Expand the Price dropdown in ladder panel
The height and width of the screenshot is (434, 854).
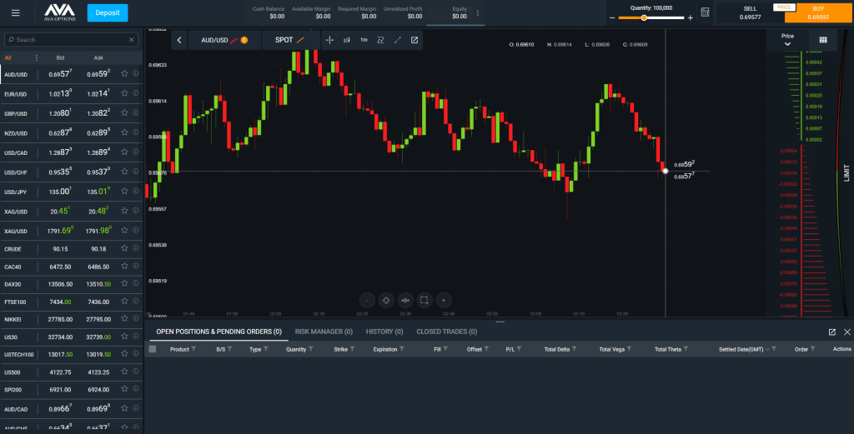[787, 40]
